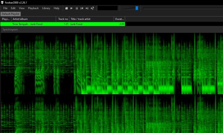Click the Spectrogram panel label
Screen dimensions: 223x133
10,29
